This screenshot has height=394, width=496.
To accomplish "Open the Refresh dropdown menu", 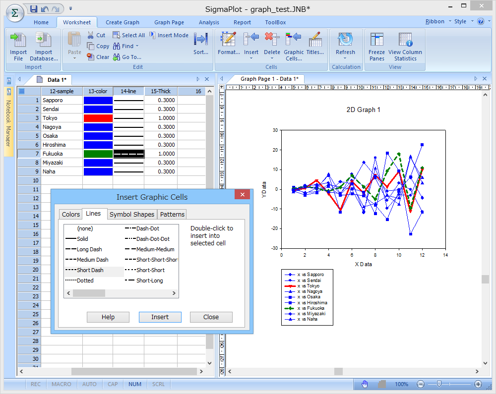I will tap(345, 58).
